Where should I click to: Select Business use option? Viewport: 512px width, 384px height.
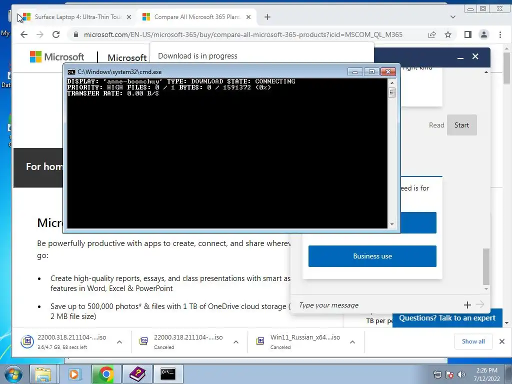tap(372, 256)
